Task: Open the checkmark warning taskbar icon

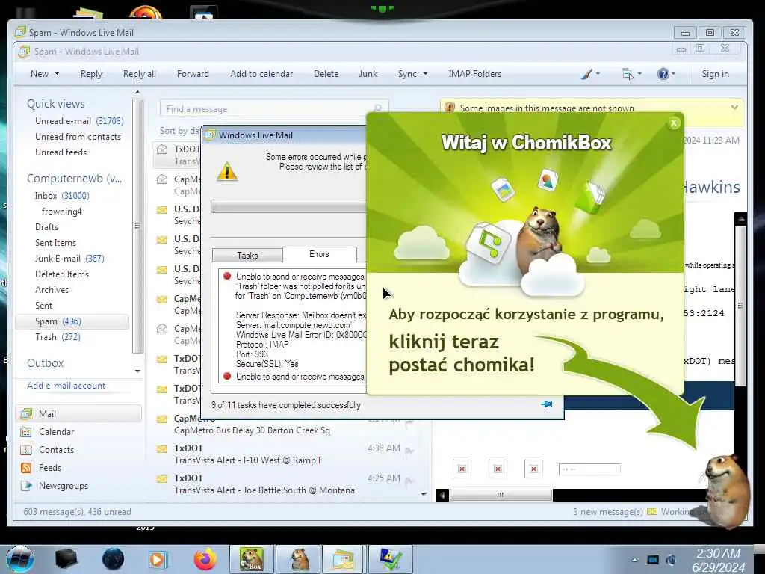Action: coord(390,559)
